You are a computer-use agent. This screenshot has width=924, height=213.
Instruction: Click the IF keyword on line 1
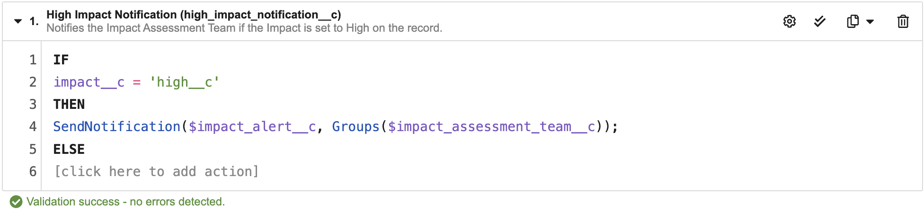tap(61, 60)
